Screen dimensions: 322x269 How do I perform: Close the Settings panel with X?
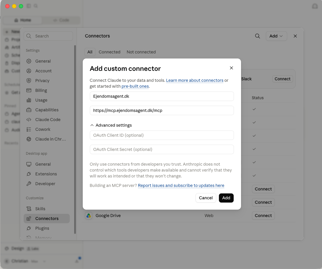point(295,36)
